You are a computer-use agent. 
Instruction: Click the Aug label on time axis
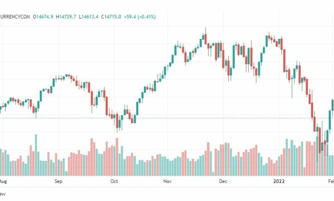click(3, 181)
